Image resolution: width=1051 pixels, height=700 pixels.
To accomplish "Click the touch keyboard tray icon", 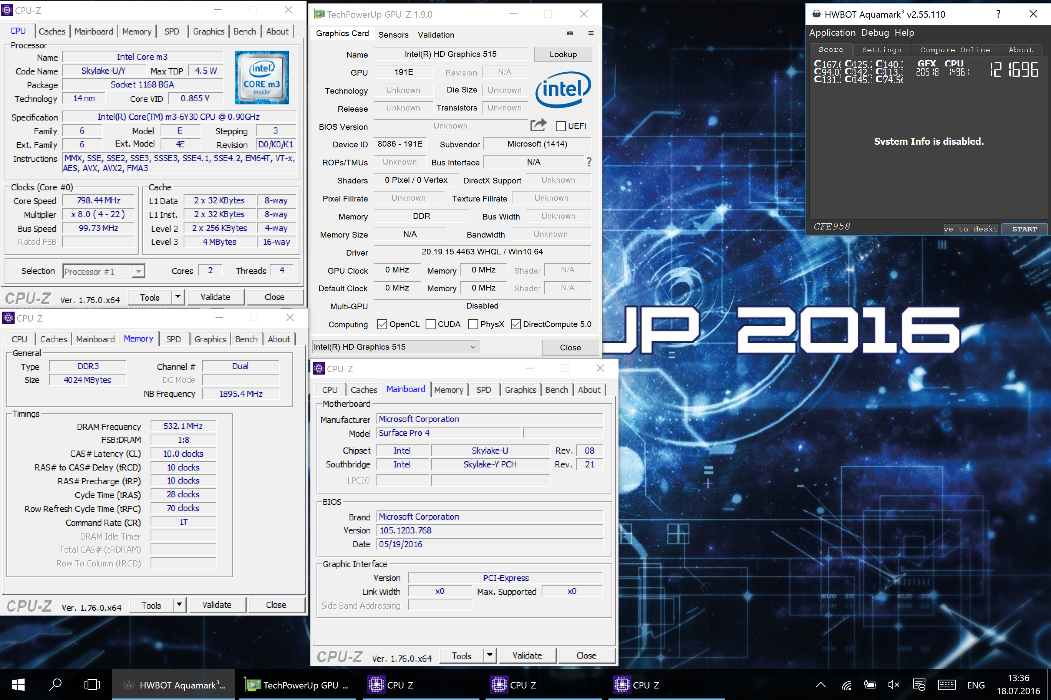I will coord(947,685).
